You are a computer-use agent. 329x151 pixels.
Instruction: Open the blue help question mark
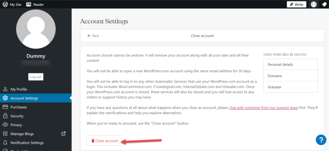click(x=321, y=140)
